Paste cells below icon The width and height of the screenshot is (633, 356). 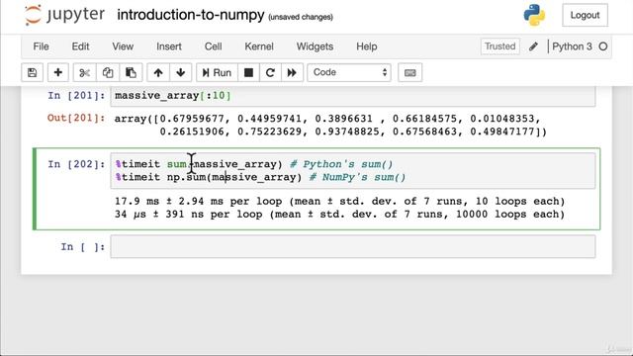131,72
